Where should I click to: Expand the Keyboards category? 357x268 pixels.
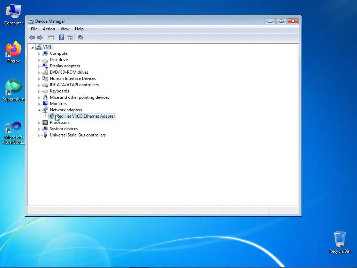(x=39, y=91)
